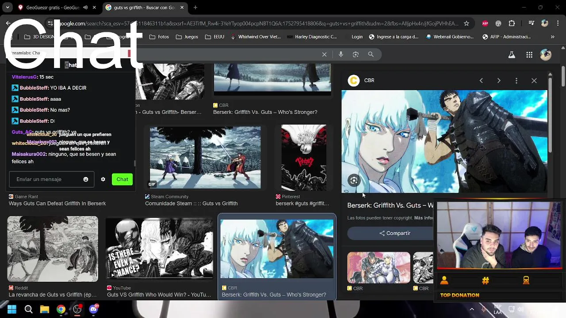Open Google Chrome from the taskbar
The height and width of the screenshot is (318, 566).
pos(61,309)
